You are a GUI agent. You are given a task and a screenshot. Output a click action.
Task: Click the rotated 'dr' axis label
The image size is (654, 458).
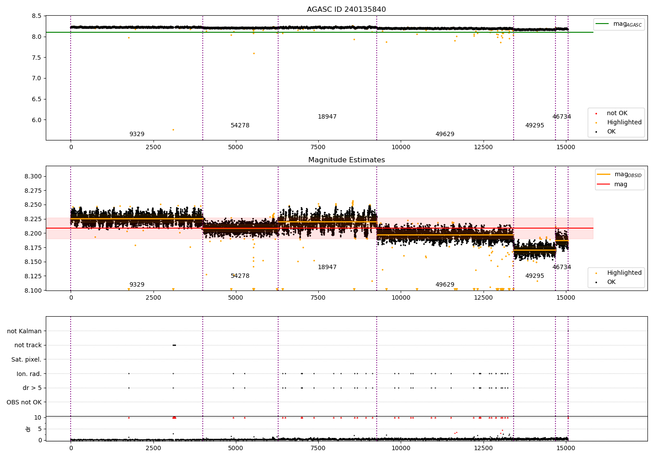[28, 429]
